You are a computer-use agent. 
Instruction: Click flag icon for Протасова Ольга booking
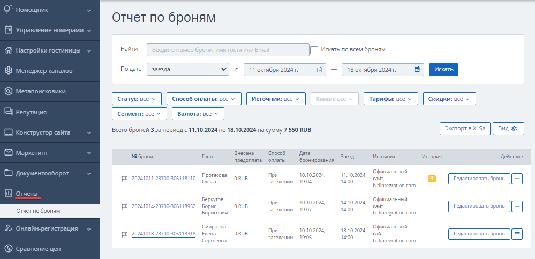(x=124, y=179)
